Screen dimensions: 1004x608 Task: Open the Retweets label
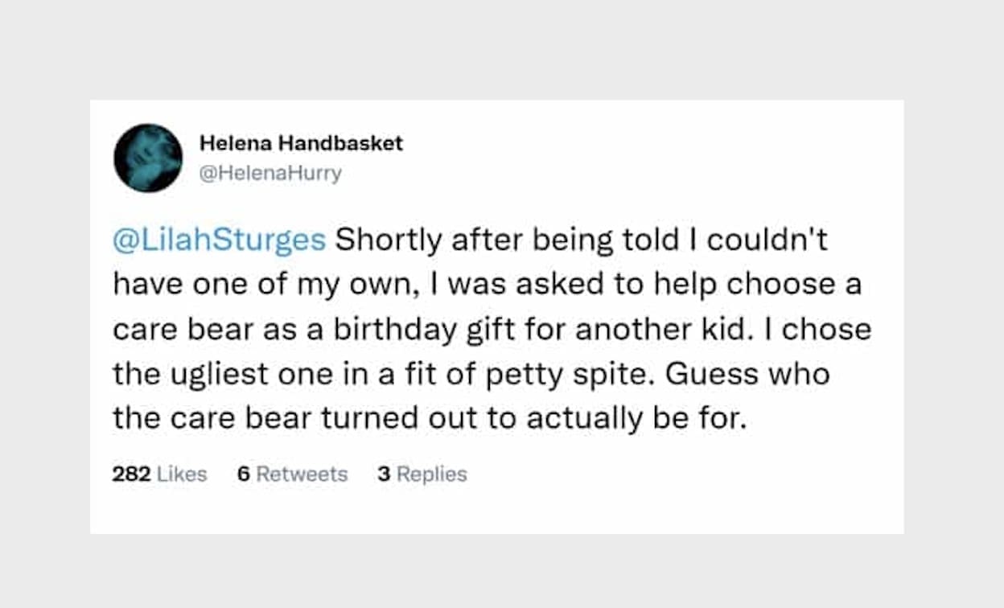coord(302,474)
